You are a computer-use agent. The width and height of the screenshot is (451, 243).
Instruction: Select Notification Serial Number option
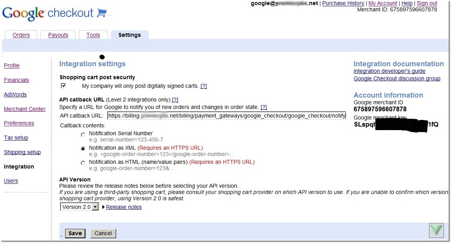tap(83, 135)
